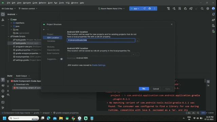217x122 pixels.
Task: Switch to the Build Output tab
Action: pos(21,76)
